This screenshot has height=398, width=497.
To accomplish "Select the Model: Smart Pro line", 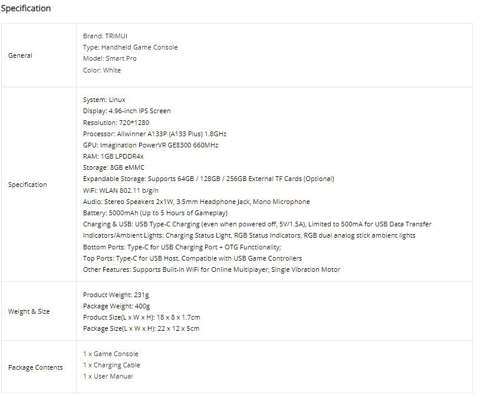I will click(x=110, y=58).
